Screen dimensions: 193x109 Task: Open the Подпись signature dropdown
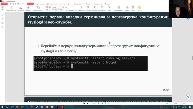tap(28, 8)
